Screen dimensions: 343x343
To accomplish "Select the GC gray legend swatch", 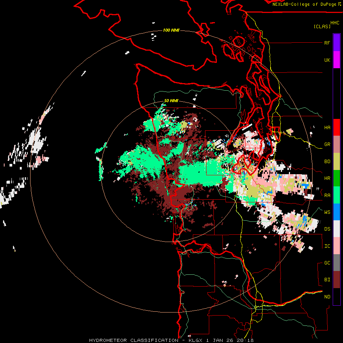I will 337,263.
